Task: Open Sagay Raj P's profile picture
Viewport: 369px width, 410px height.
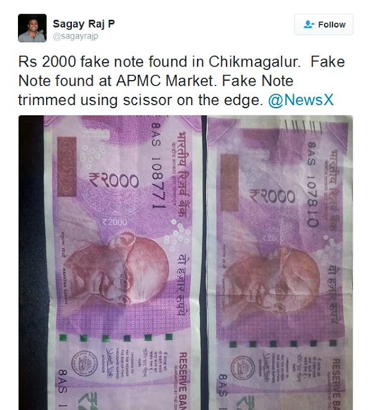Action: (x=32, y=28)
